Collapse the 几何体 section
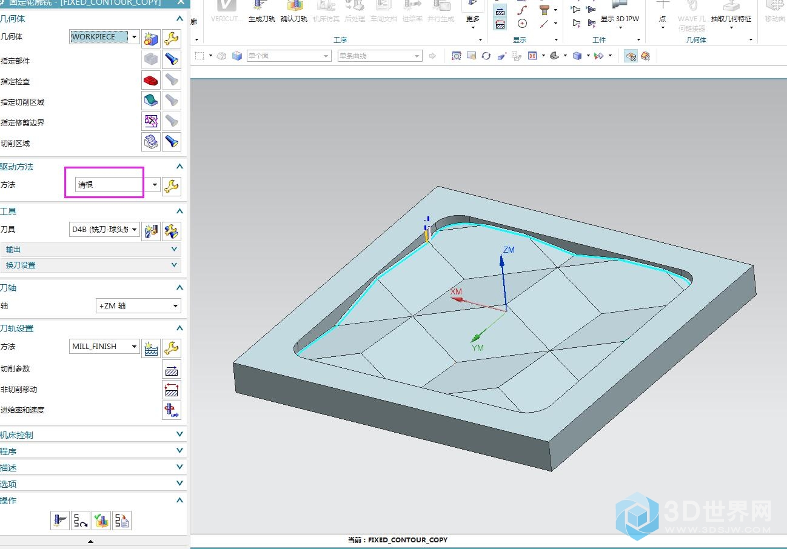The image size is (787, 549). click(x=179, y=19)
